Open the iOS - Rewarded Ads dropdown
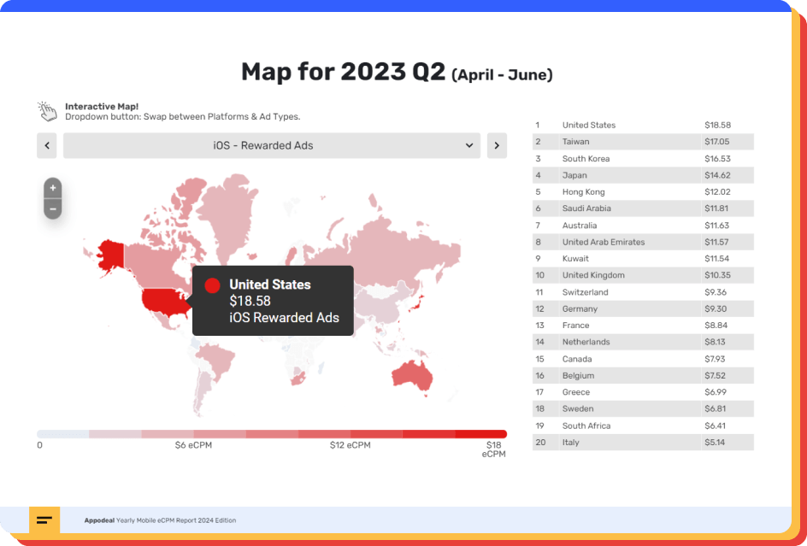 272,146
